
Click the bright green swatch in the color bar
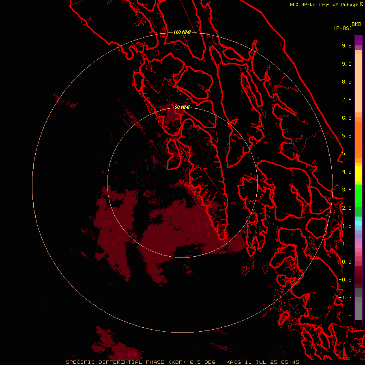pyautogui.click(x=358, y=195)
